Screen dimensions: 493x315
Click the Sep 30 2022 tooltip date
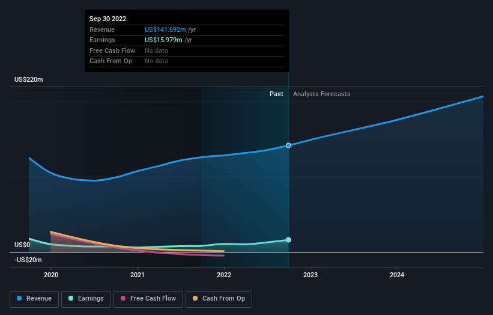(x=108, y=19)
